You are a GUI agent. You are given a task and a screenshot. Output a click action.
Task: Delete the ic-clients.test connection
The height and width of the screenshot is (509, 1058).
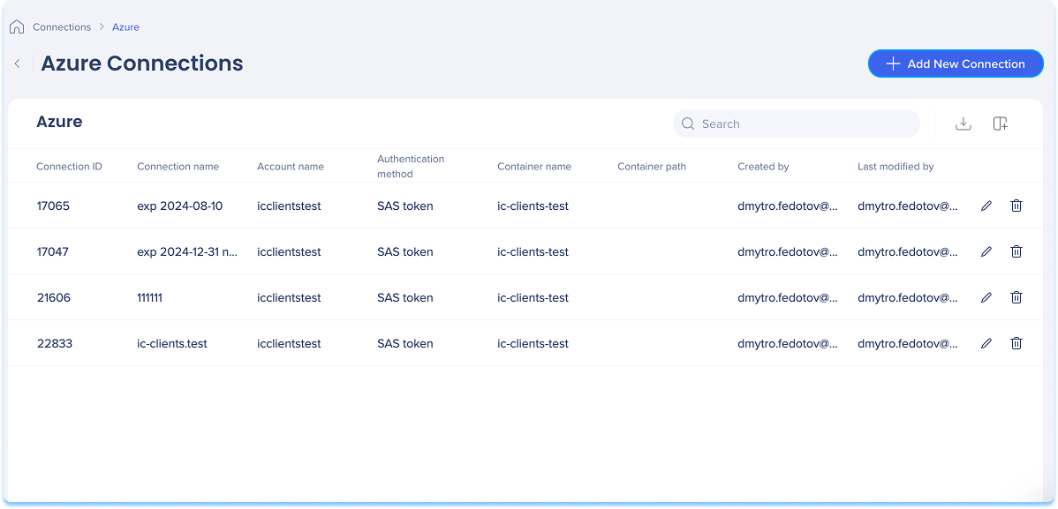(x=1016, y=344)
